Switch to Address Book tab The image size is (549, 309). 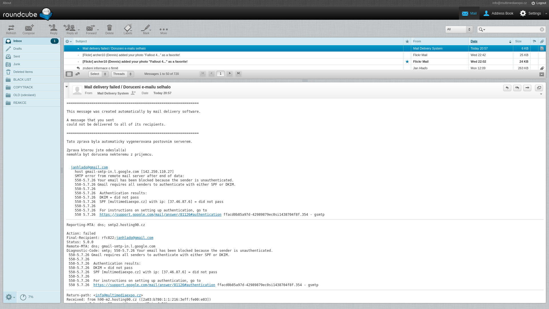[x=498, y=13]
